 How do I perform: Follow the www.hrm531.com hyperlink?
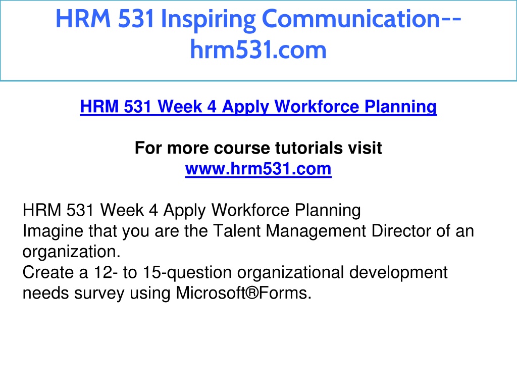coord(258,169)
